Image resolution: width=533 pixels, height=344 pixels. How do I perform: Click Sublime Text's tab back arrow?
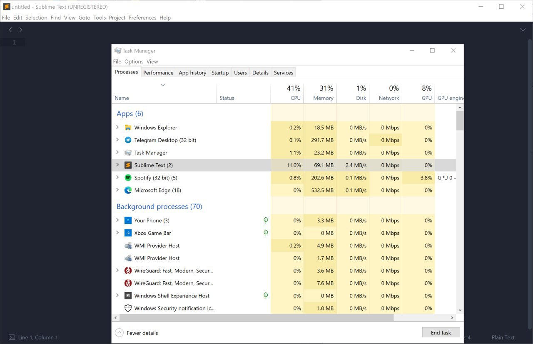pyautogui.click(x=10, y=30)
